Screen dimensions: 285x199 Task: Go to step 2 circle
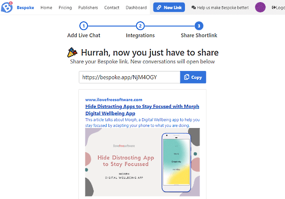pyautogui.click(x=140, y=26)
